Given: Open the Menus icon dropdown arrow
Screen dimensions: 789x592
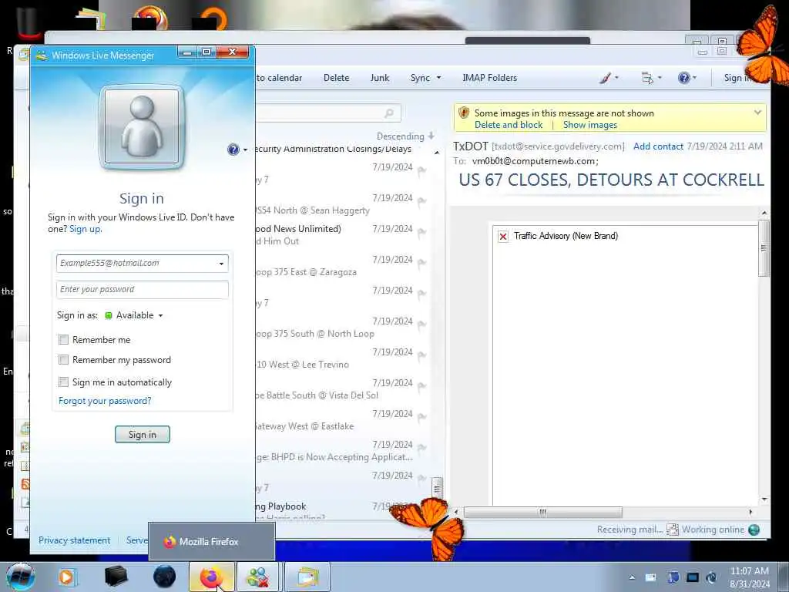Looking at the screenshot, I should [660, 78].
